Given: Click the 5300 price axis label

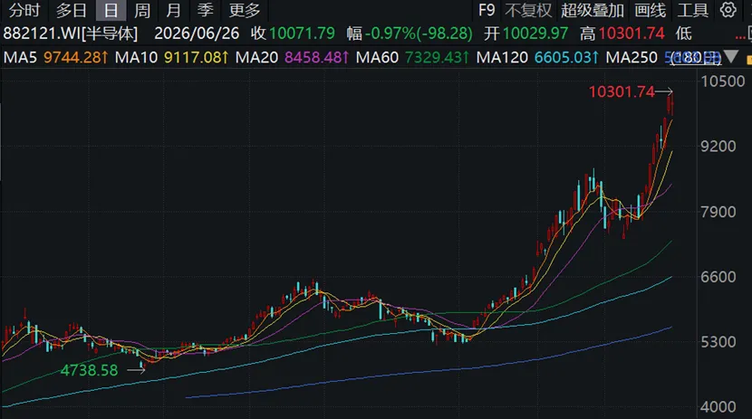Looking at the screenshot, I should click(718, 342).
